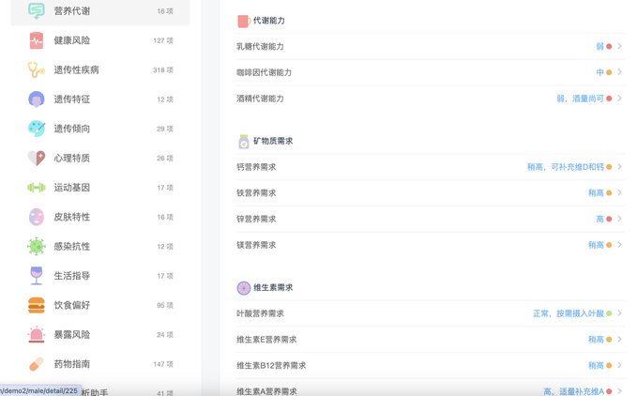The width and height of the screenshot is (637, 396).
Task: Open the 营养代谢 sidebar category
Action: pos(72,11)
